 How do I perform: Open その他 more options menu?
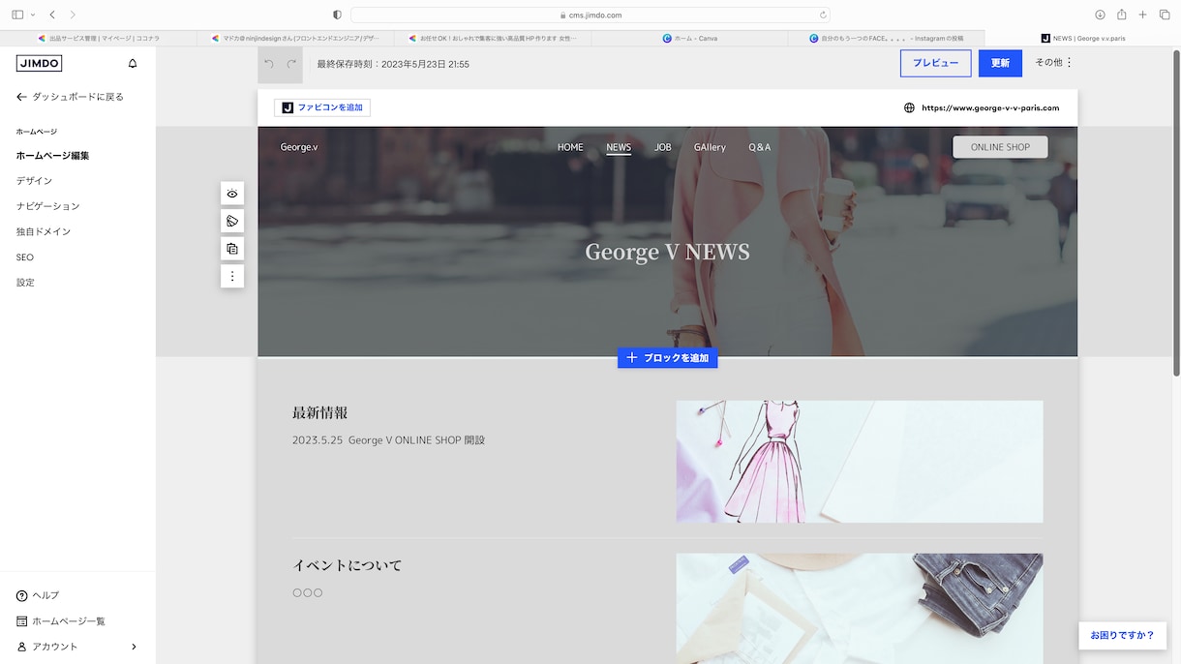pos(1054,63)
